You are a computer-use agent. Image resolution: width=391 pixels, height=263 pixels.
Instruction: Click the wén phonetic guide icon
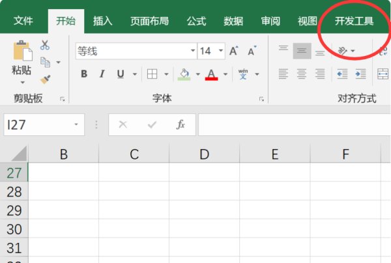[243, 74]
